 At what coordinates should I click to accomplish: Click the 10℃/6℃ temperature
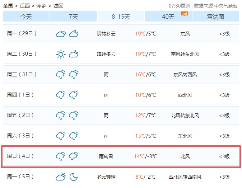tap(145, 95)
